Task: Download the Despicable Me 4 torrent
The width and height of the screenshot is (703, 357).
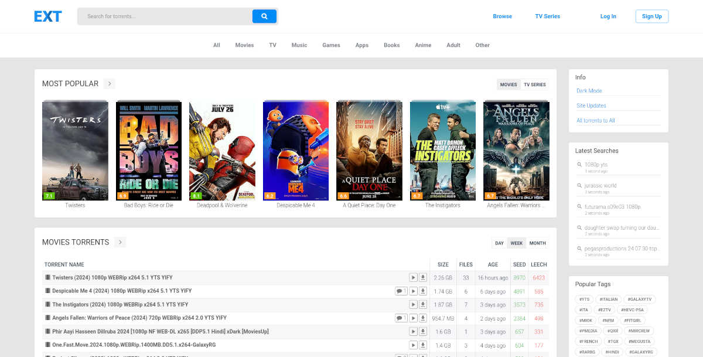Action: click(423, 291)
